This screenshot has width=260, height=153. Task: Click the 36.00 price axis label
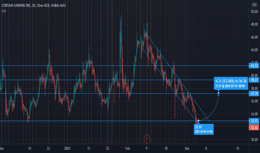254,101
